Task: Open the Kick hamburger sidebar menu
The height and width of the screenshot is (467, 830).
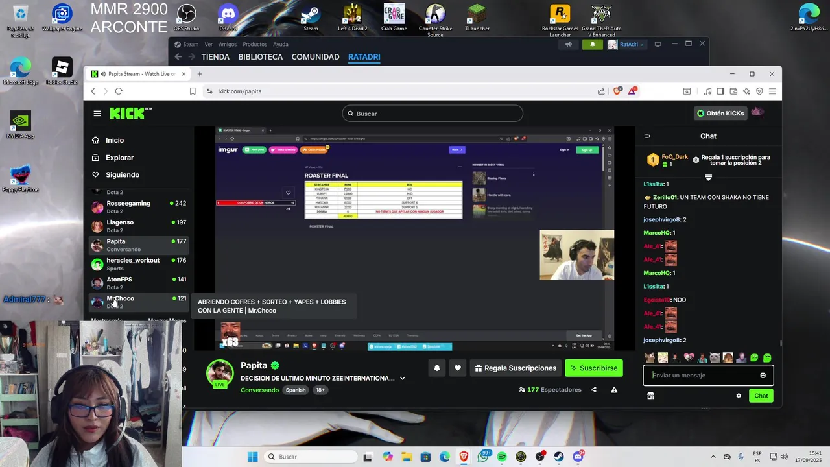Action: tap(97, 114)
